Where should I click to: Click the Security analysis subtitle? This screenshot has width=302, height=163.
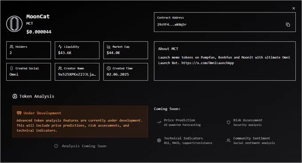(x=247, y=125)
